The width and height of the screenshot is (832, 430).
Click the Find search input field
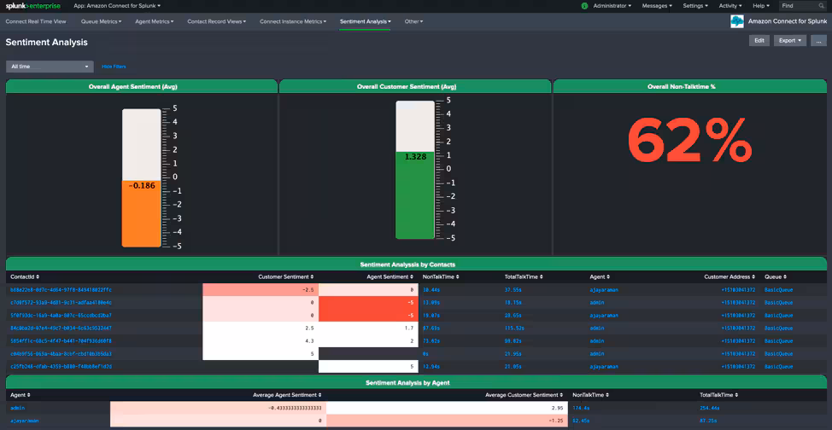pyautogui.click(x=796, y=6)
